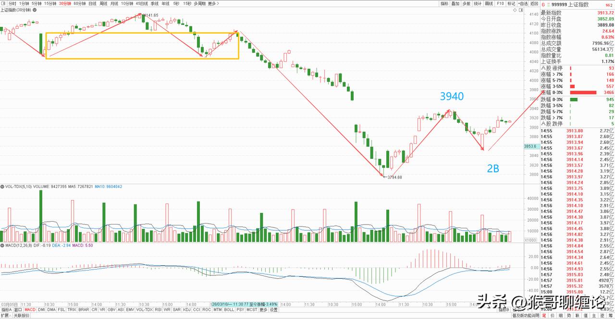
Task: Select the 细 detail tab at bottom right
Action: [561, 316]
